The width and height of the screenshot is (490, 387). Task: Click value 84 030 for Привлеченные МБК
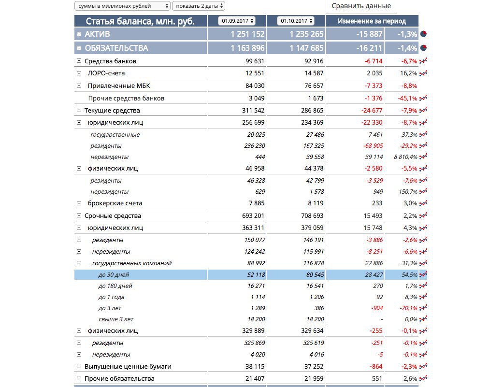255,86
